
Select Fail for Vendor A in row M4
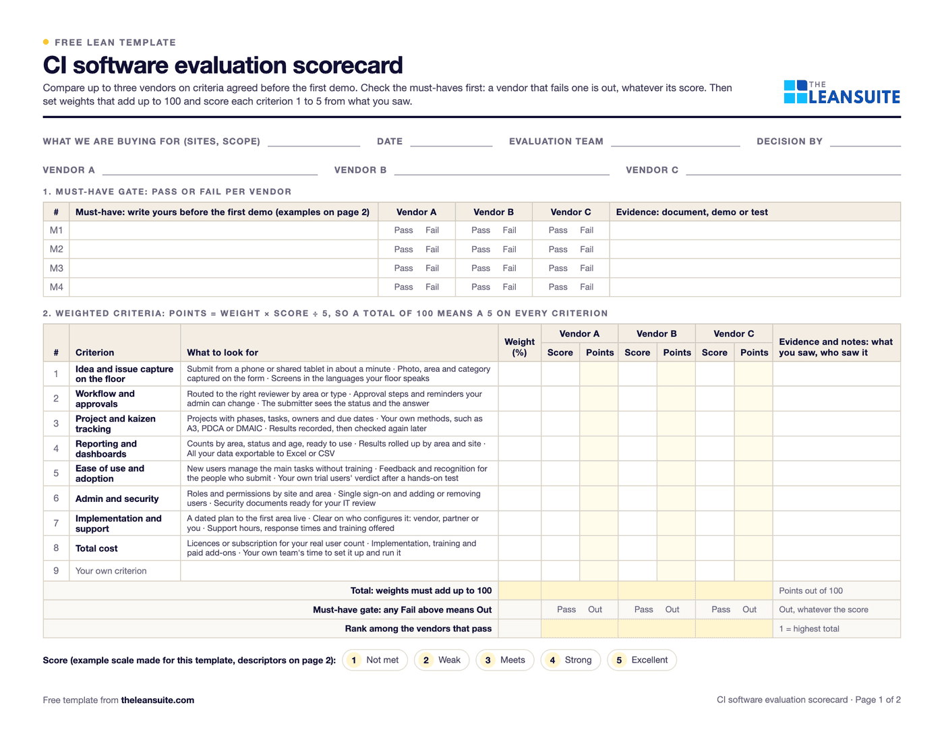point(432,287)
